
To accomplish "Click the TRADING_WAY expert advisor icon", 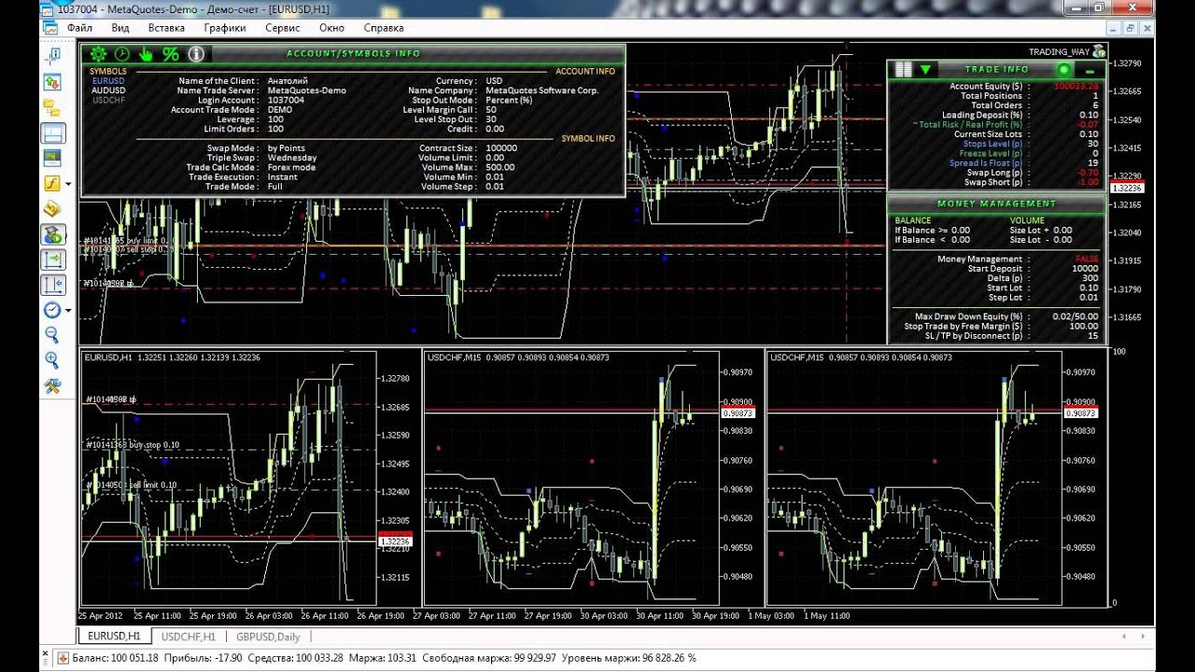I will [1099, 51].
